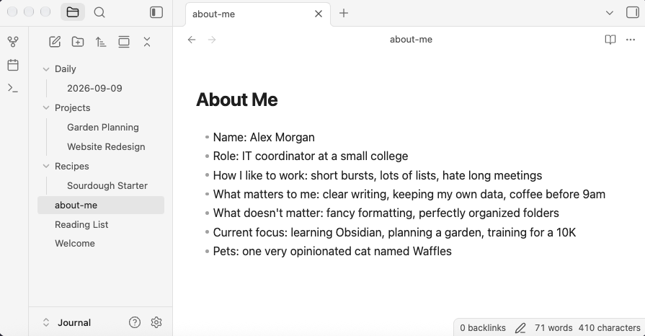Click the 71 words status entry
This screenshot has width=645, height=336.
click(553, 328)
